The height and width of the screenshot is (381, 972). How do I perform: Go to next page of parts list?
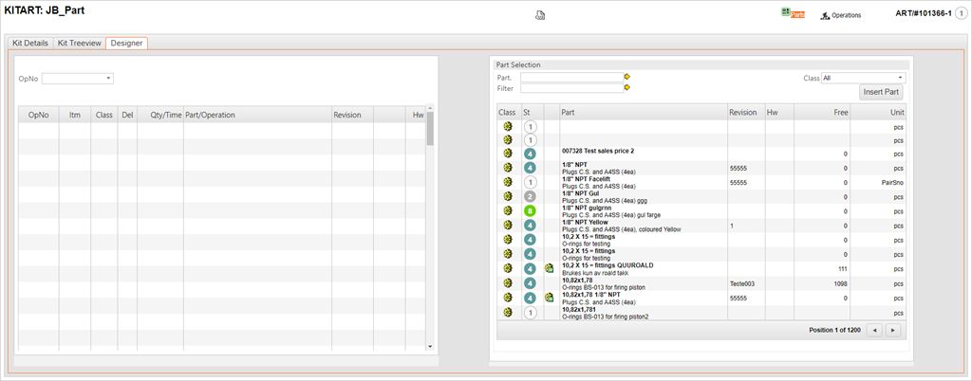point(891,330)
